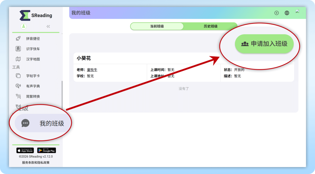This screenshot has width=315, height=174.
Task: Click the SReading logo
Action: (x=36, y=15)
